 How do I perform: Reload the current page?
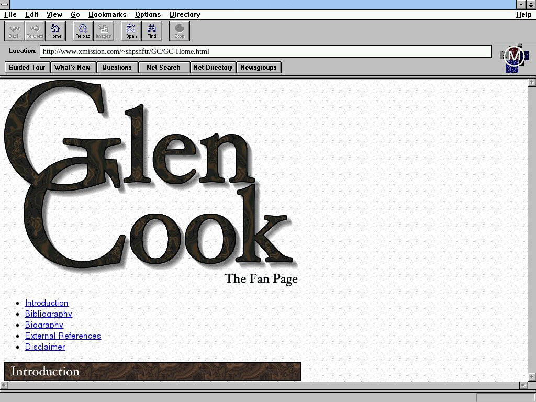[83, 31]
